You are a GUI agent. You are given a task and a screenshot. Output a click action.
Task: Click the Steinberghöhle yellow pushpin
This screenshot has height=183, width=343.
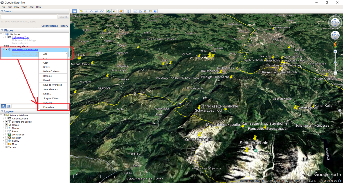tap(255, 138)
